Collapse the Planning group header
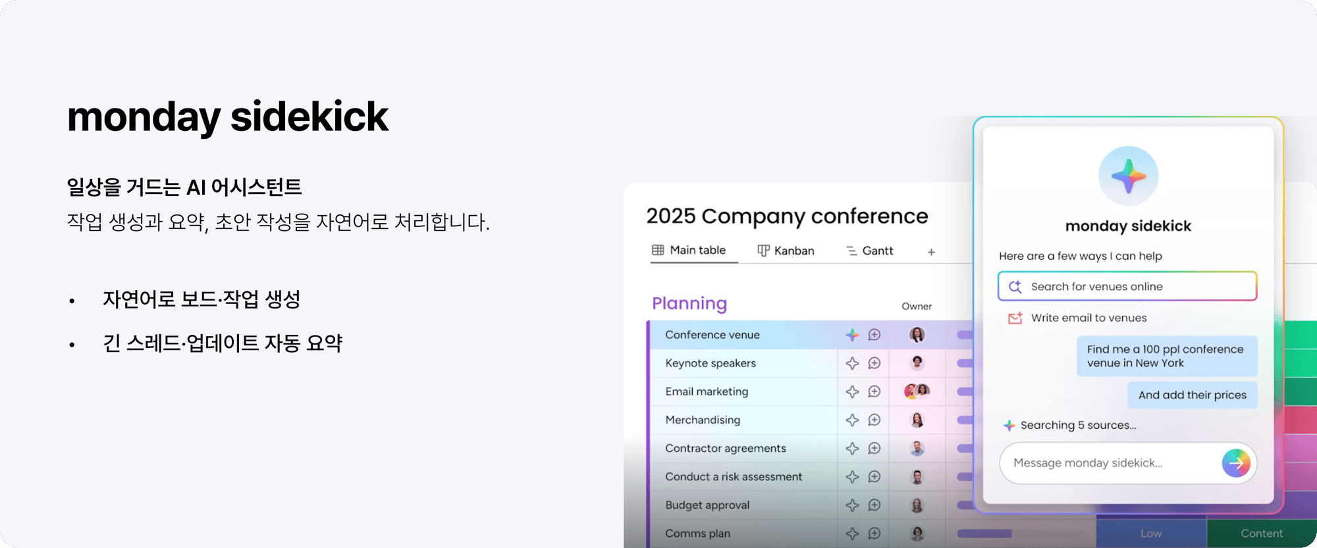Image resolution: width=1317 pixels, height=548 pixels. (689, 303)
